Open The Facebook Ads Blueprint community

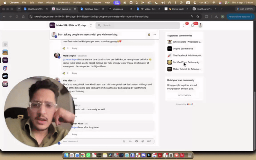point(184,55)
